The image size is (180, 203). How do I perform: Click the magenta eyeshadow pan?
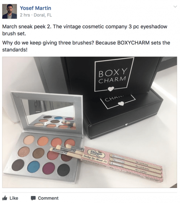click(x=49, y=168)
